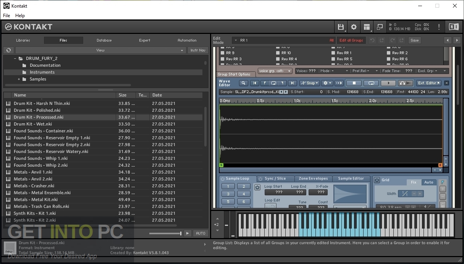Click the panic exclamation mark

(x=439, y=27)
